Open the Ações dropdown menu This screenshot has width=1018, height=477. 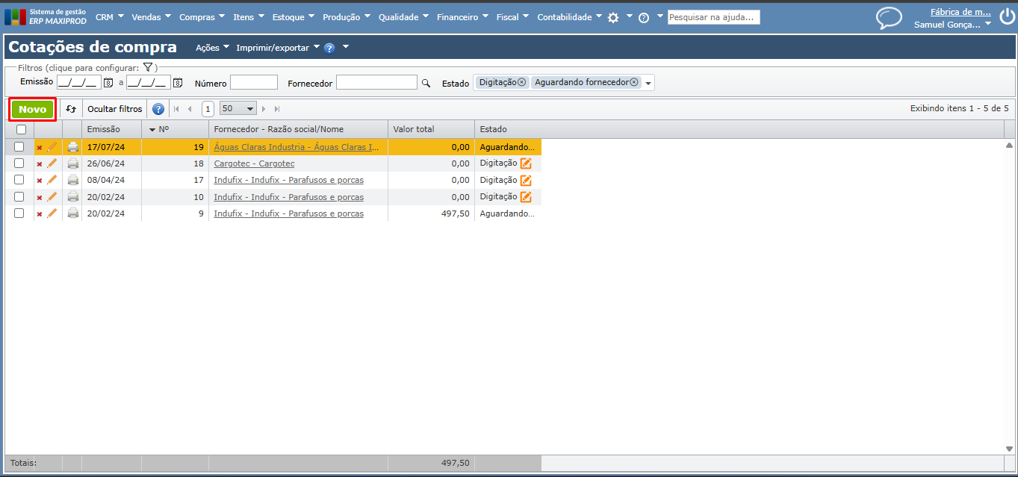coord(212,48)
